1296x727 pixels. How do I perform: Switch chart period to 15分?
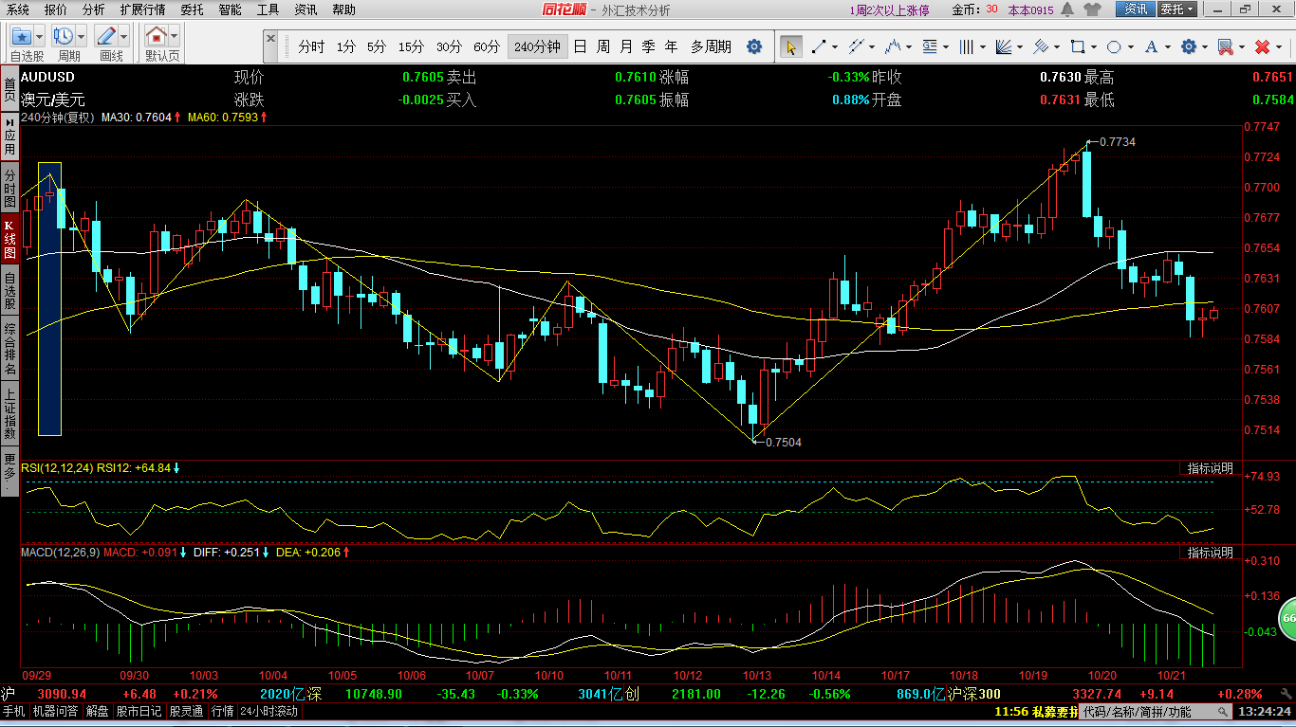tap(411, 46)
